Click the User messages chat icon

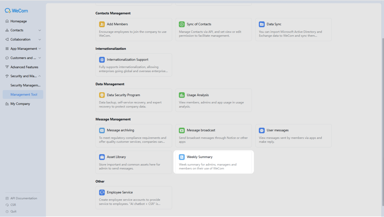coord(262,130)
